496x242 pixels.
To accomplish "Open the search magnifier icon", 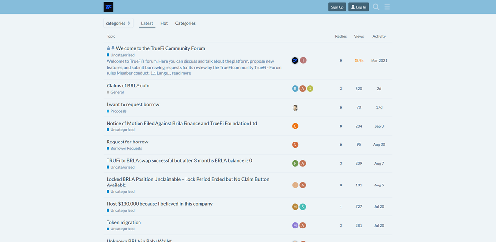I will [376, 7].
